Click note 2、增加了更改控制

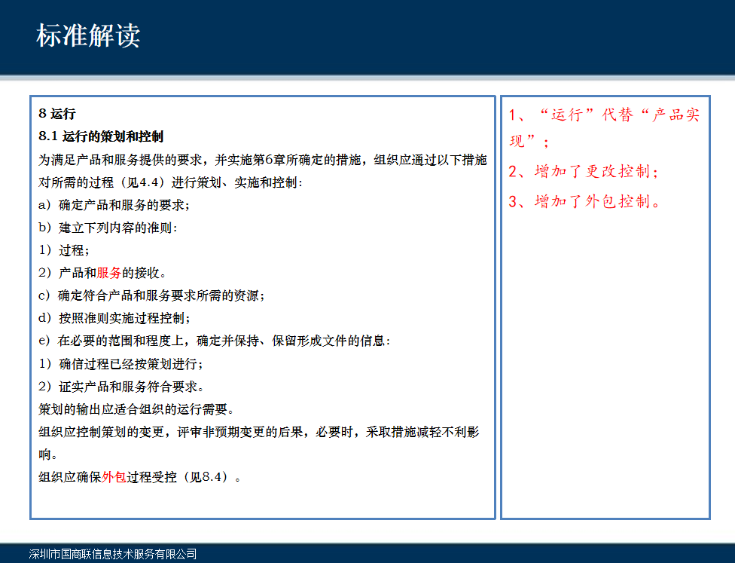pyautogui.click(x=584, y=171)
